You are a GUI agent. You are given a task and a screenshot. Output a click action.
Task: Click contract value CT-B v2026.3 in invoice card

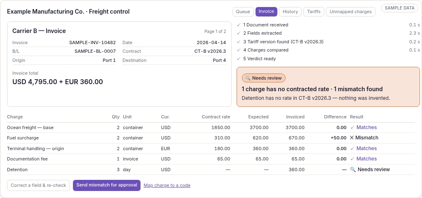[210, 51]
